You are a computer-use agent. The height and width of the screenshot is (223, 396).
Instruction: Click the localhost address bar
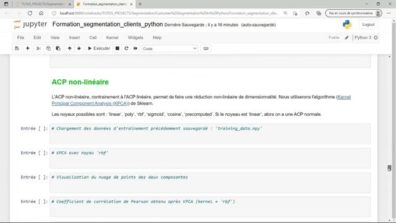tap(169, 13)
